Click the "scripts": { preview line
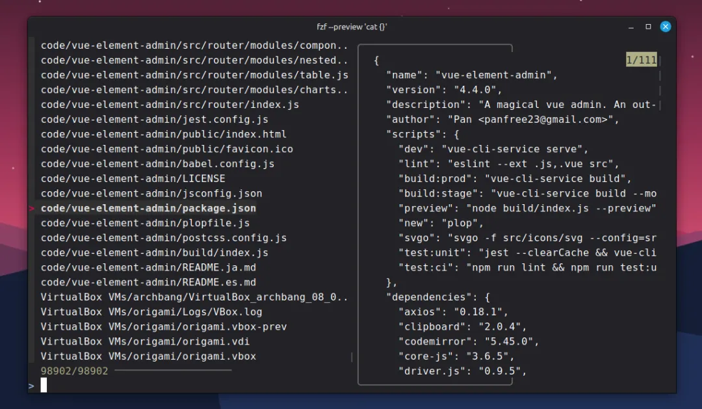 pos(422,134)
